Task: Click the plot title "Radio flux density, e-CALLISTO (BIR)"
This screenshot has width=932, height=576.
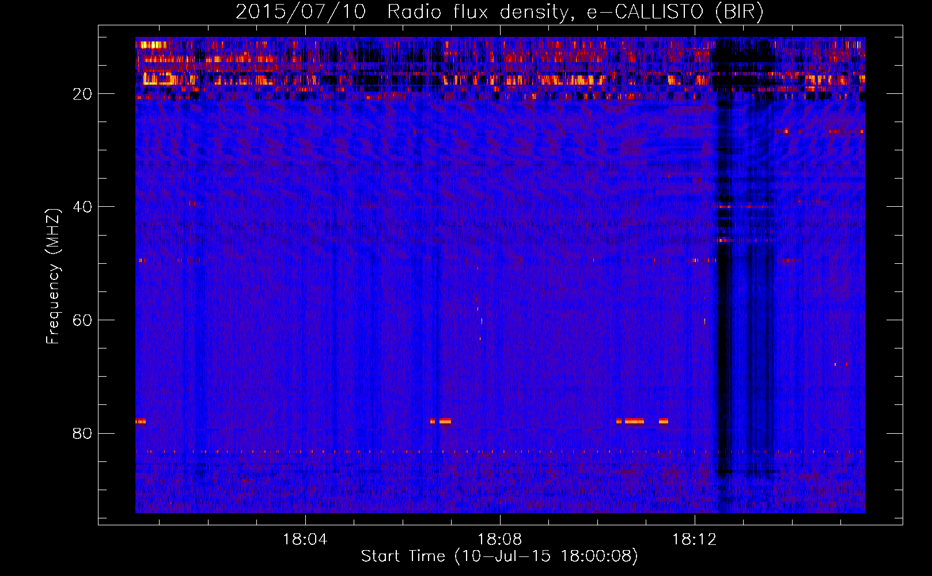Action: 575,12
